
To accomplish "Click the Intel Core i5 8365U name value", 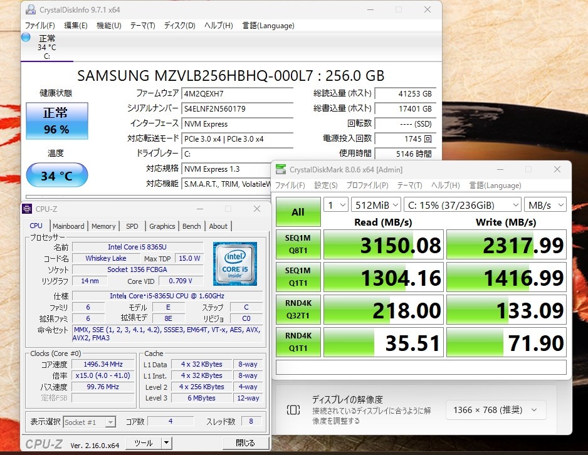I will 137,247.
